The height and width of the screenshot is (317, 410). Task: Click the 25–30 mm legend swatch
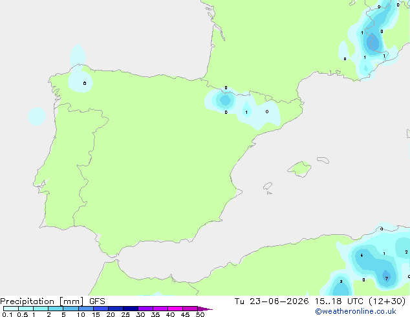(x=131, y=309)
